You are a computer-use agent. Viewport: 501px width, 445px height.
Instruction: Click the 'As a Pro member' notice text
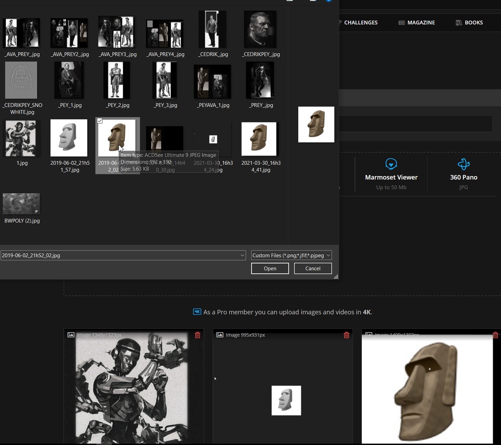coord(288,312)
